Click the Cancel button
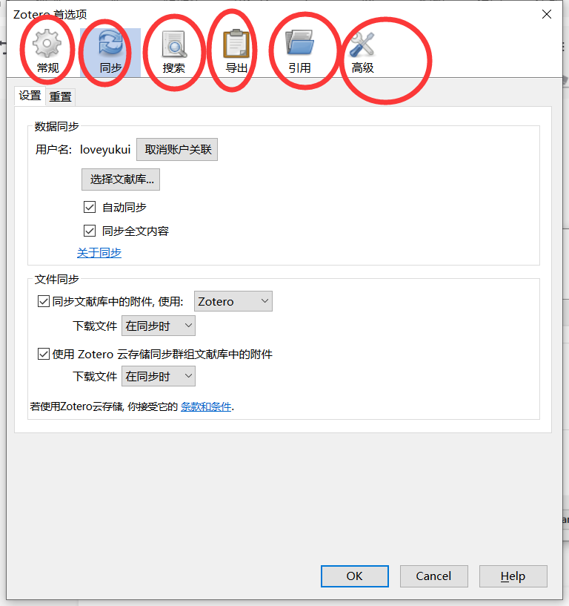This screenshot has height=606, width=569. (x=434, y=576)
